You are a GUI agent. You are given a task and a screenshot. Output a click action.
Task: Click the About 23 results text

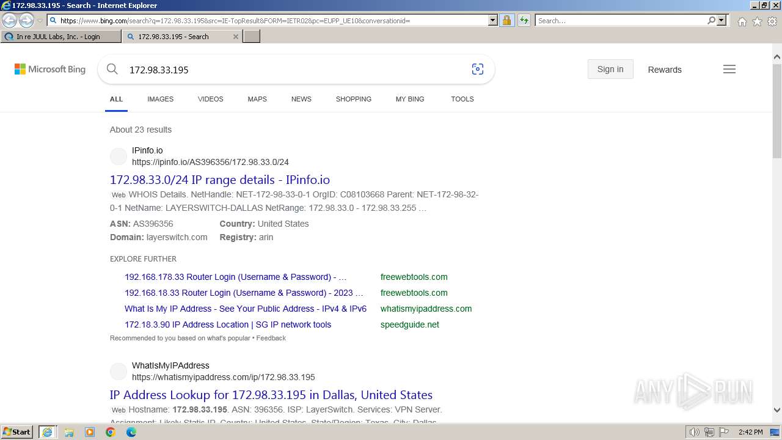point(141,130)
